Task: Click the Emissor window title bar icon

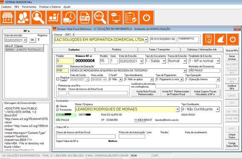Action: click(55, 28)
